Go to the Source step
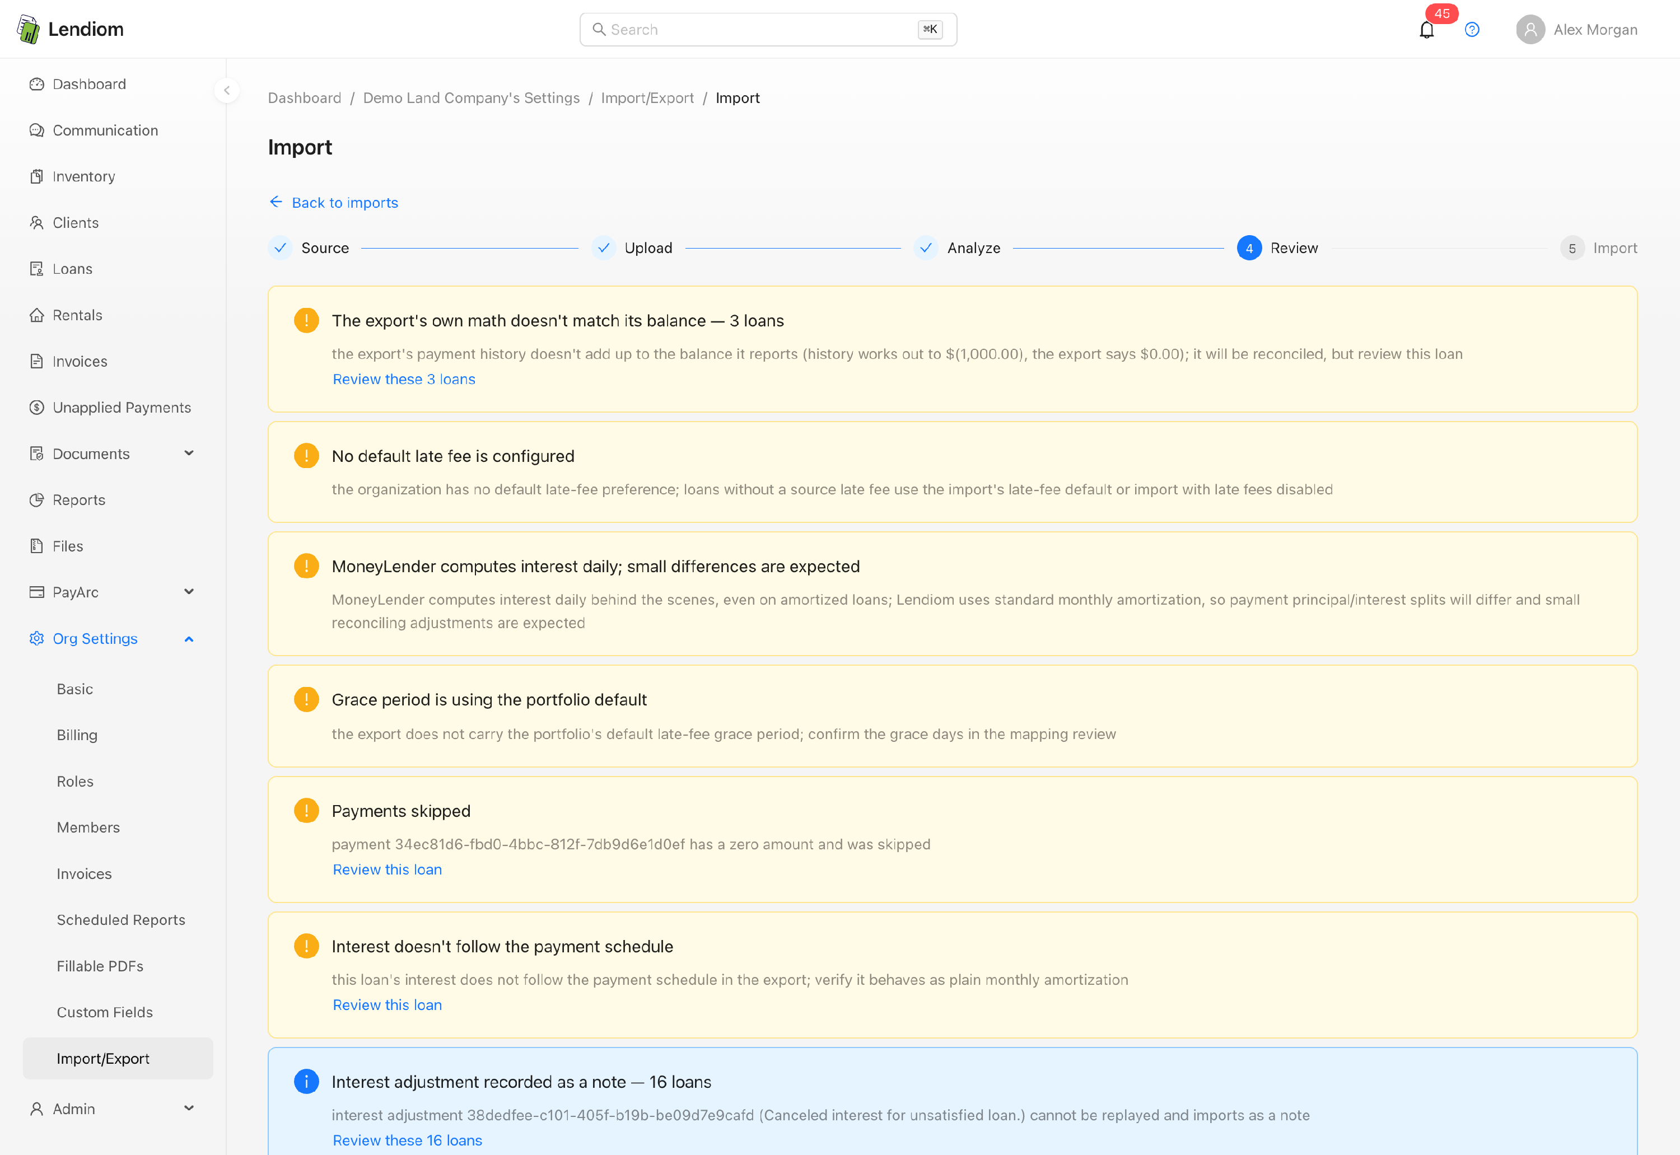 coord(309,248)
